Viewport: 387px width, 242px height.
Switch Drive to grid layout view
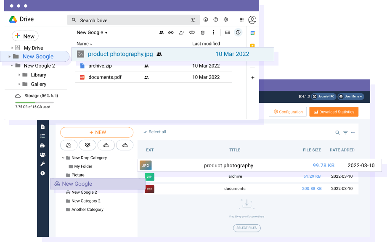click(228, 32)
